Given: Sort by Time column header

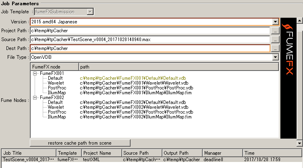Looking at the screenshot, I should (272, 153).
